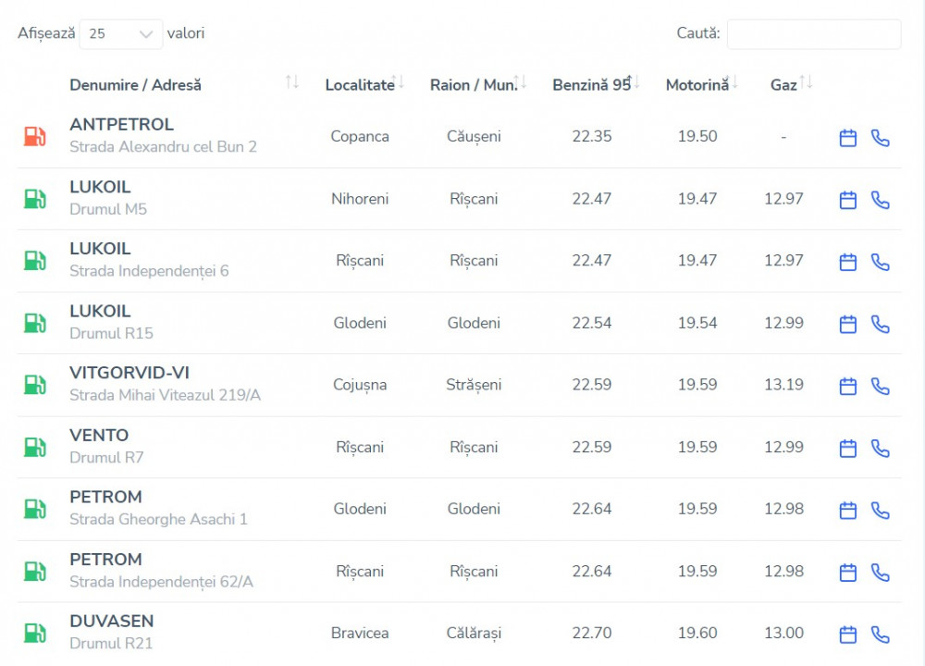
Task: Open the rows-per-page dropdown showing 25
Action: (120, 34)
